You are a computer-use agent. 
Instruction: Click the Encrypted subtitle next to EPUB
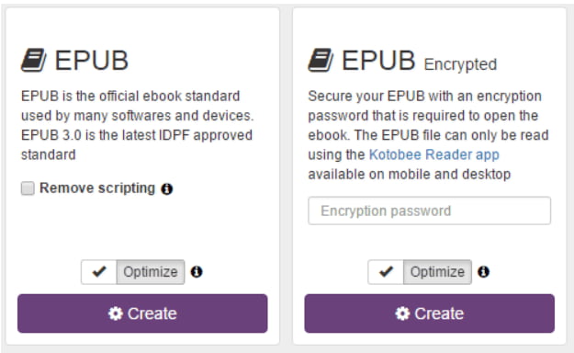click(x=460, y=64)
